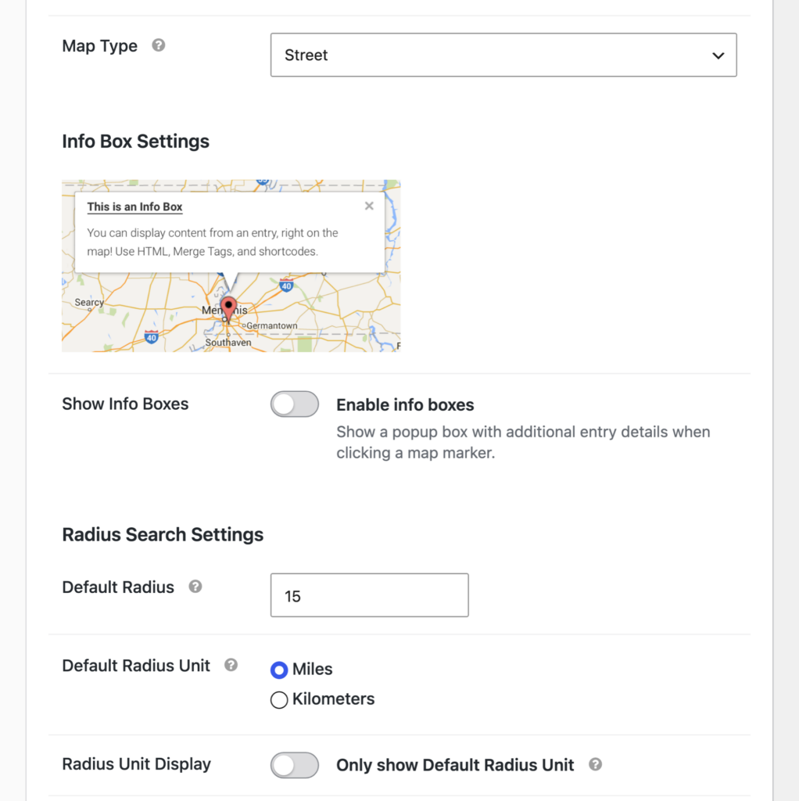799x801 pixels.
Task: Click the Southaven label on the preview map
Action: click(x=228, y=343)
